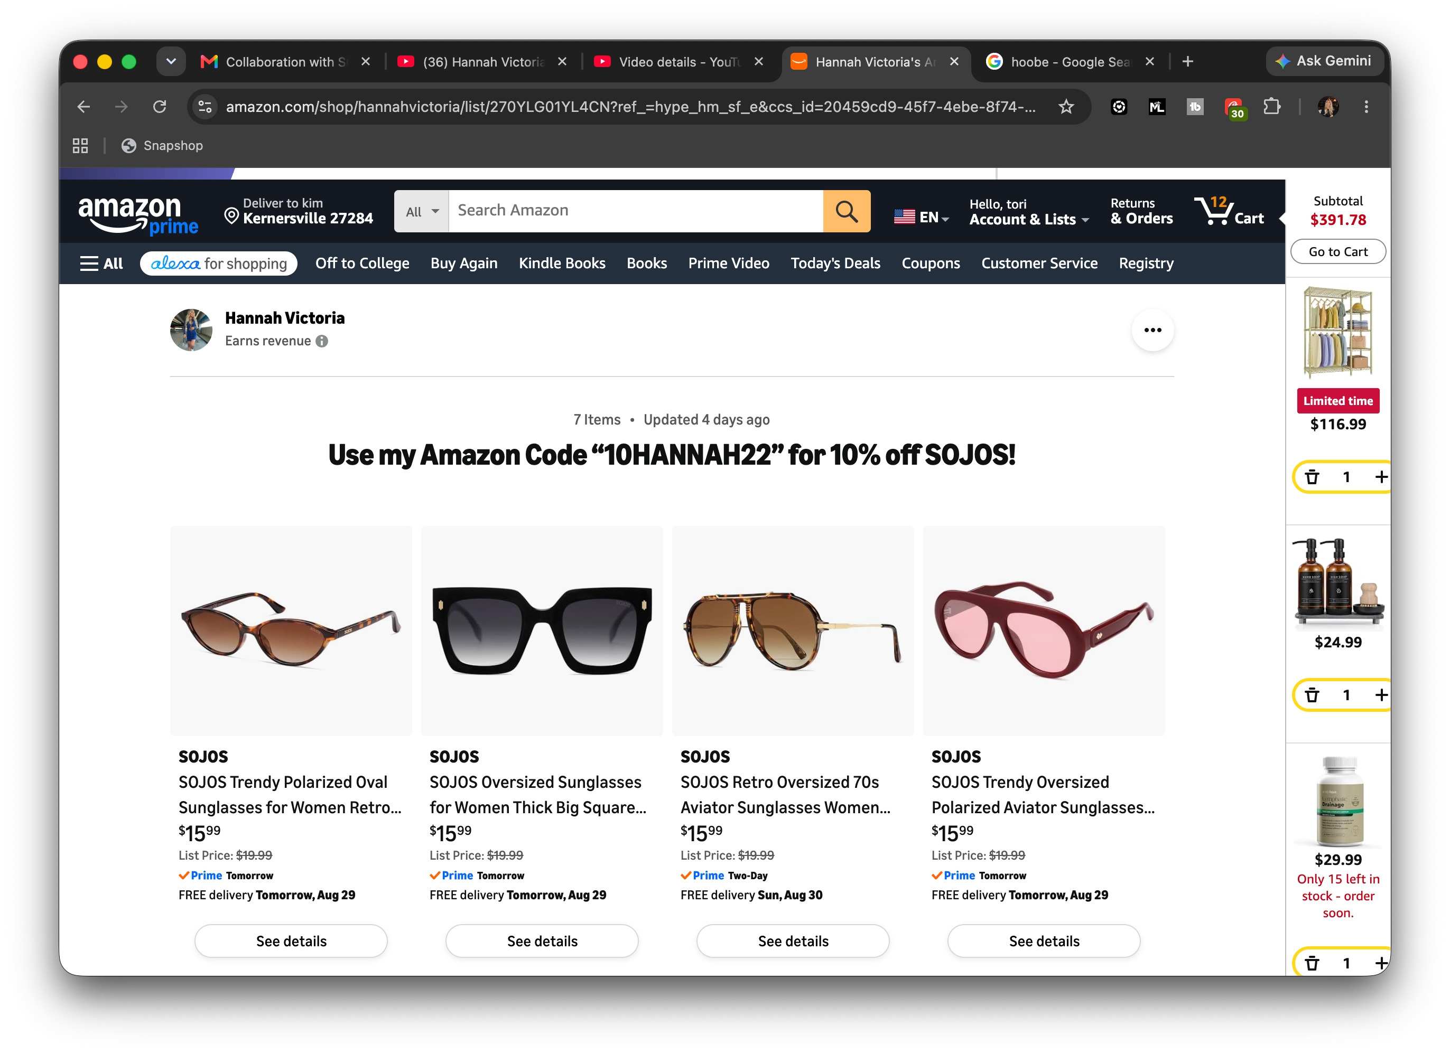This screenshot has width=1450, height=1054.
Task: Open Buy Again nav item
Action: pyautogui.click(x=463, y=263)
